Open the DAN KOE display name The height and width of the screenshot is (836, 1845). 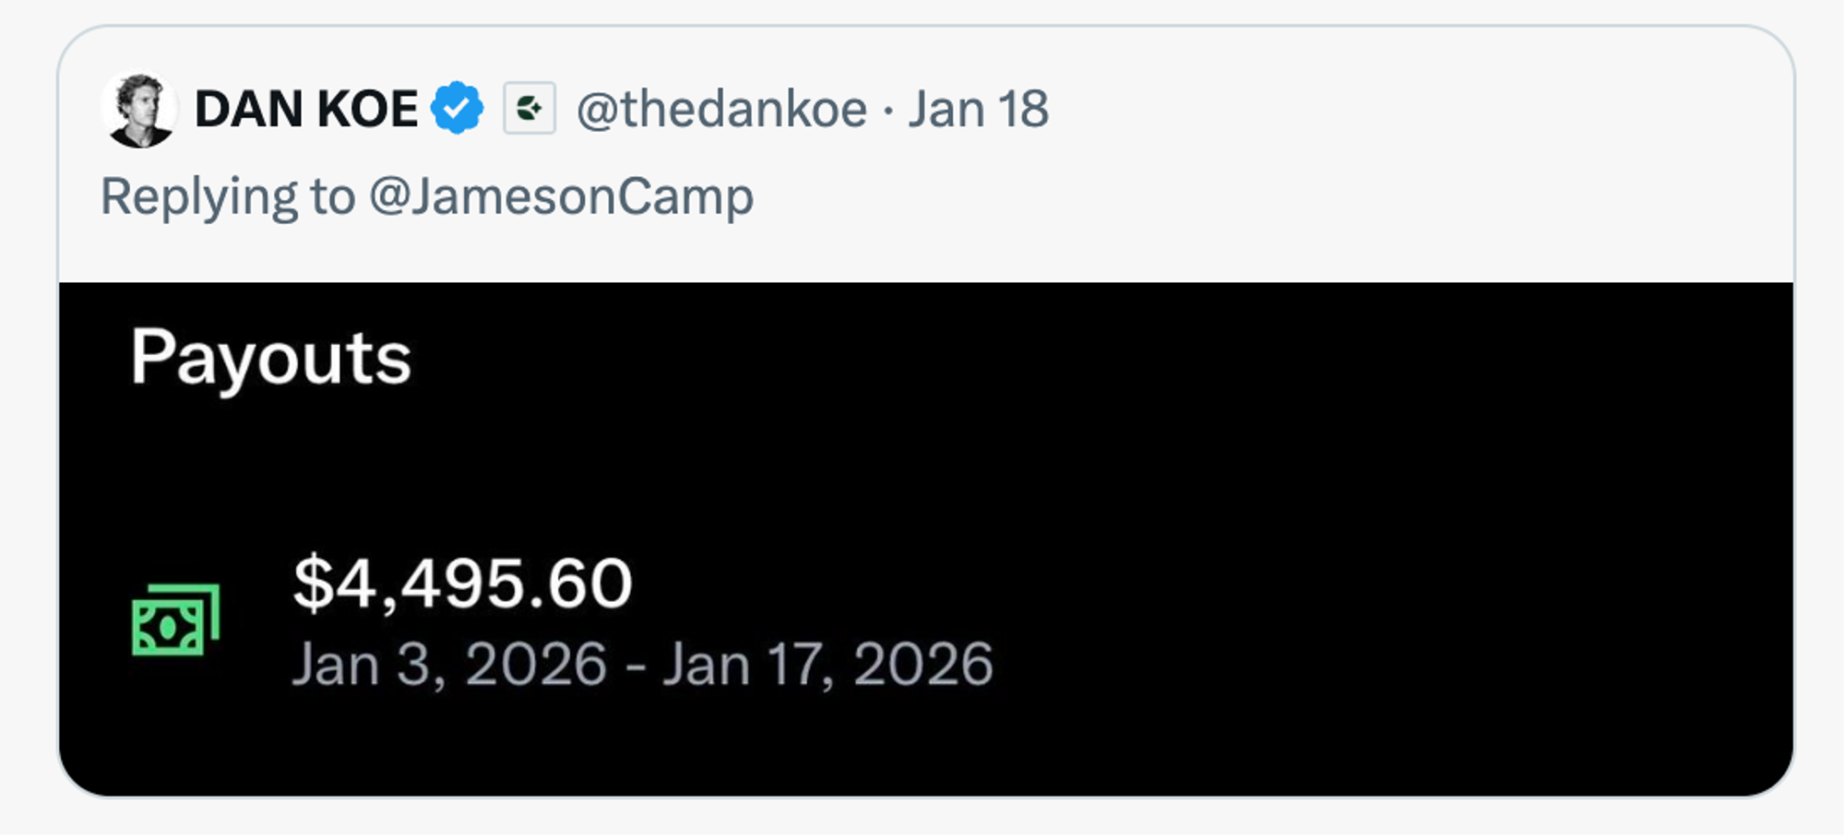point(306,109)
